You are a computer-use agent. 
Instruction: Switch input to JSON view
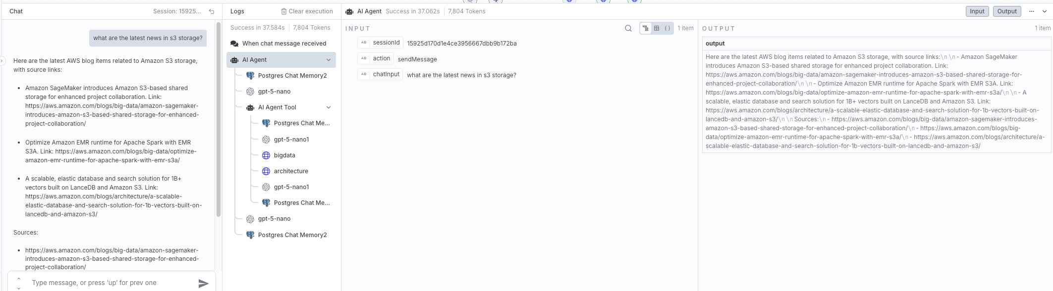(667, 28)
